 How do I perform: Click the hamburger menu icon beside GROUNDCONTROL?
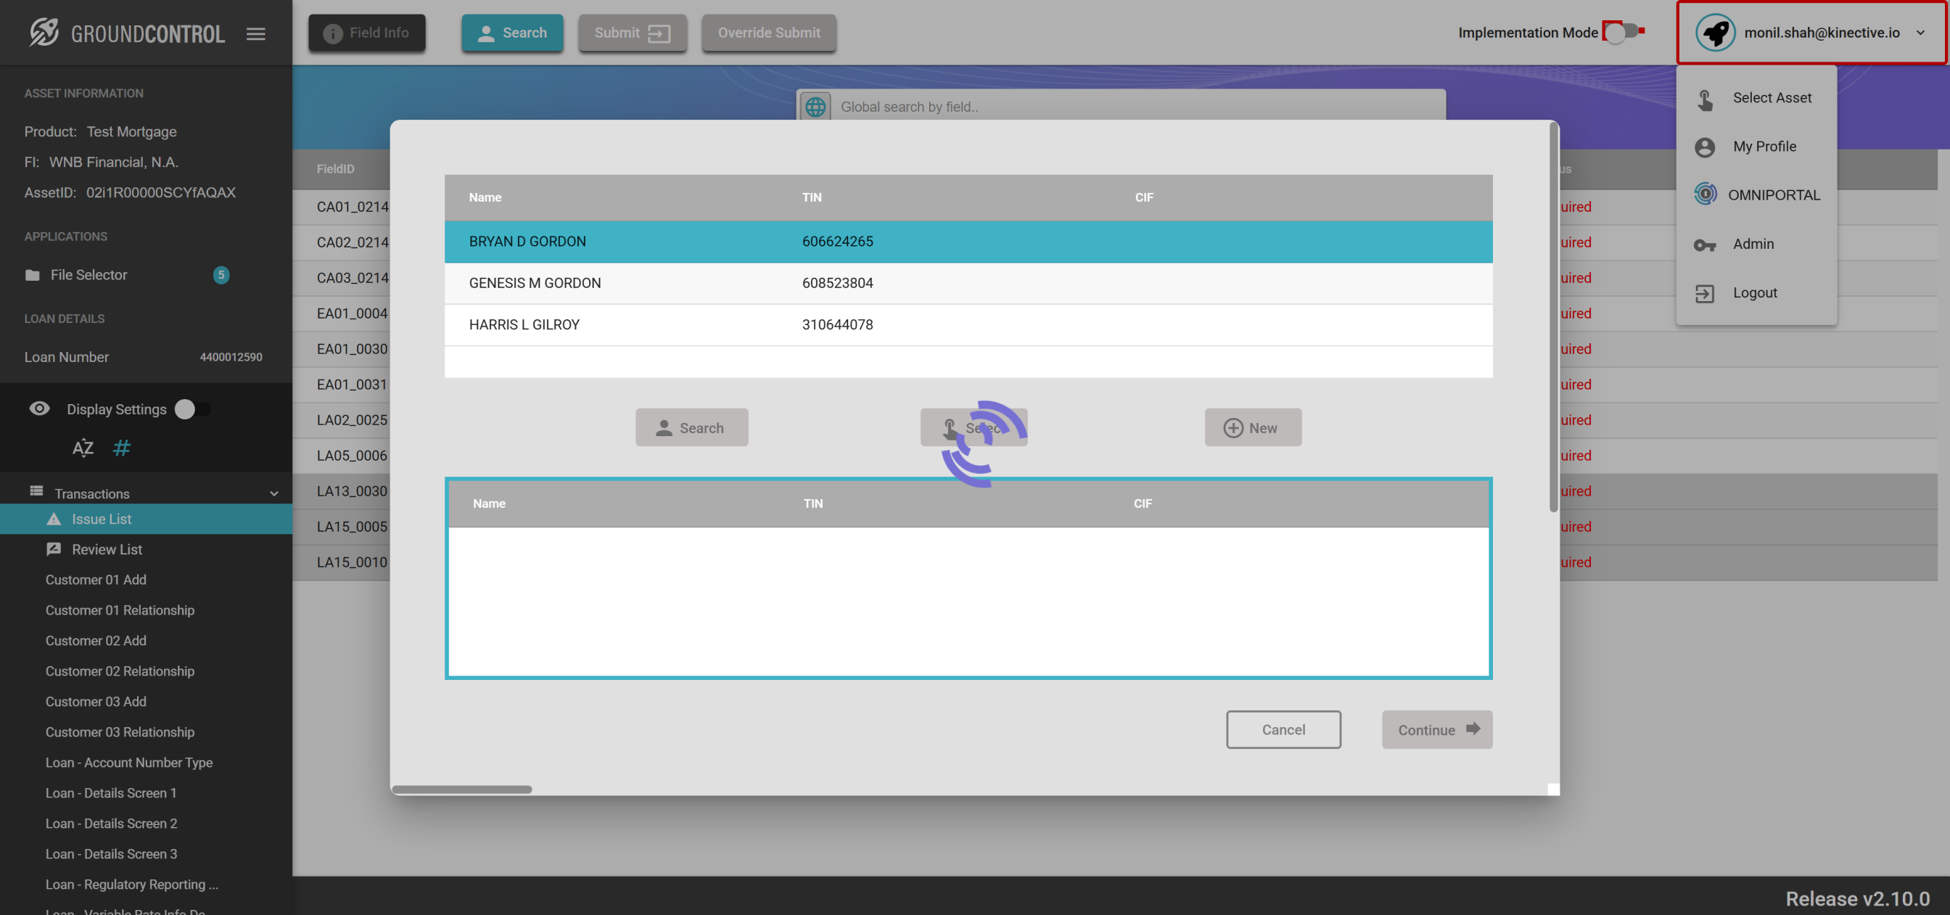pos(256,33)
